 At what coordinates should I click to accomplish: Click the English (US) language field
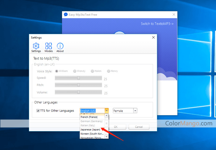[x=92, y=111]
